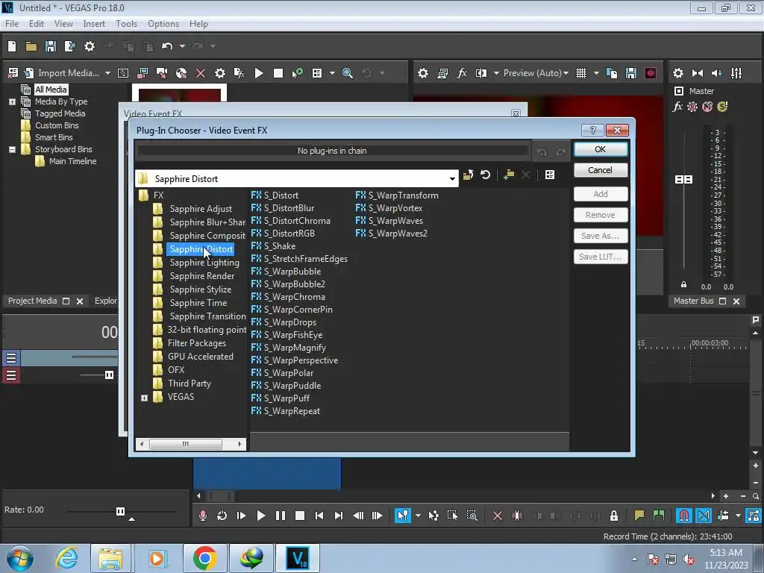Collapse Storyboard Bins tree node
Viewport: 764px width, 573px height.
(12, 149)
